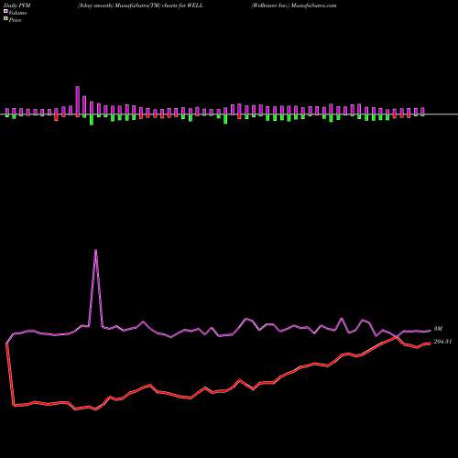Click the peak of the purple volume line spike

pyautogui.click(x=96, y=250)
